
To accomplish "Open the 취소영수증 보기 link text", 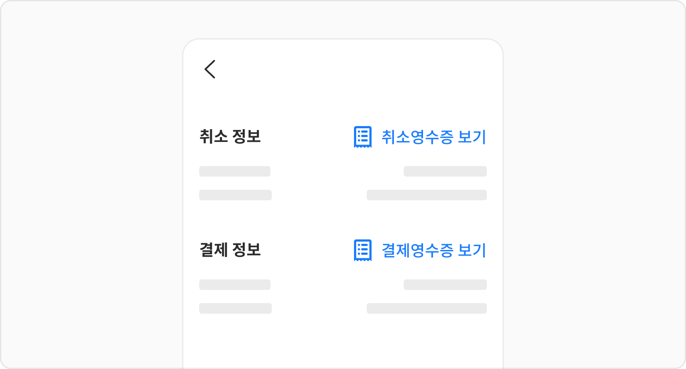I will [434, 137].
